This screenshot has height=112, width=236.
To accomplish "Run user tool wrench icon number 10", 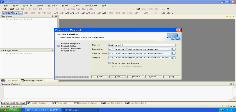I will 104,13.
